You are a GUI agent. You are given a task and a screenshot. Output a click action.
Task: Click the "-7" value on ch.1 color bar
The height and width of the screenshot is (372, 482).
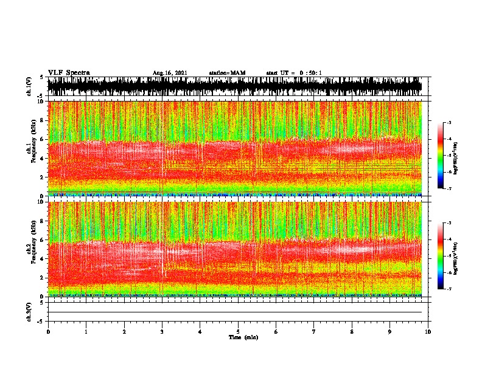click(x=449, y=188)
